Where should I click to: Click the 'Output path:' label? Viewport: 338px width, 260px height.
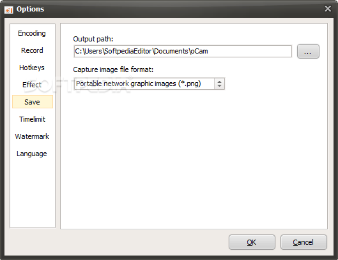point(93,39)
